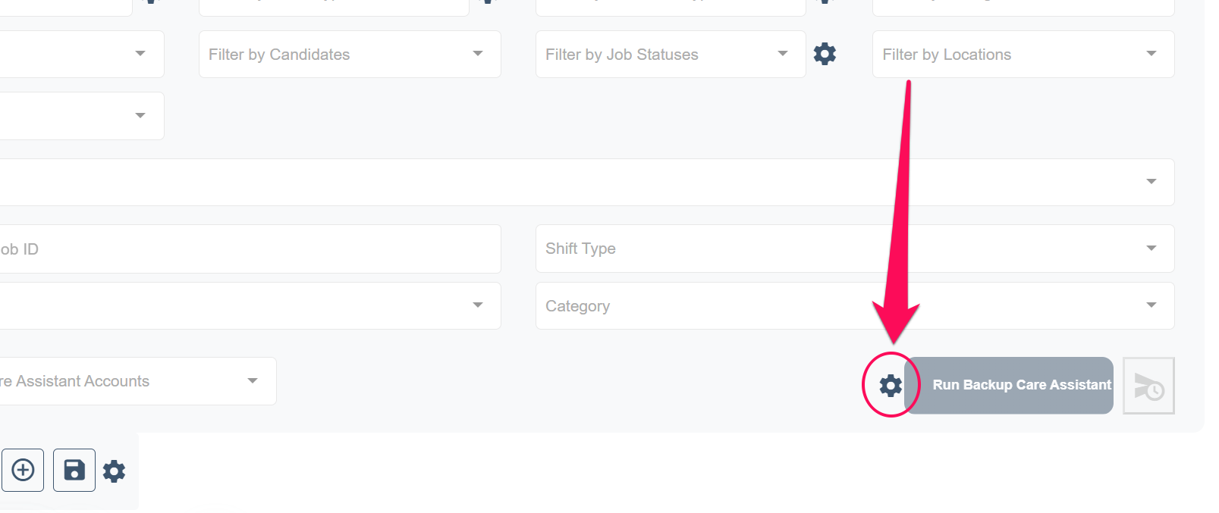Click the Filter by Candidates arrow
Screen dimensions: 1219x513
[x=478, y=54]
